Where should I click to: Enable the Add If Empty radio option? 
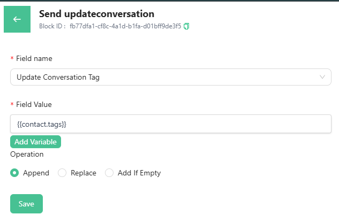pyautogui.click(x=109, y=173)
